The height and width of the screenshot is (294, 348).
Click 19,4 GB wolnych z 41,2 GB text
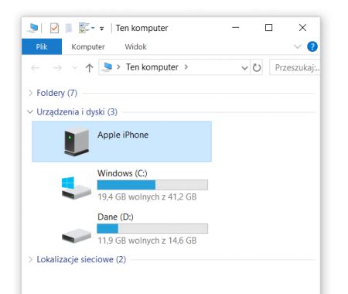(x=147, y=197)
